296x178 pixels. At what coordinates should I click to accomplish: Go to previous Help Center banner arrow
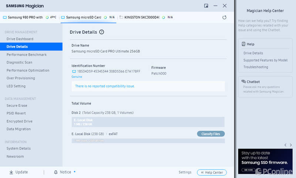click(x=285, y=145)
